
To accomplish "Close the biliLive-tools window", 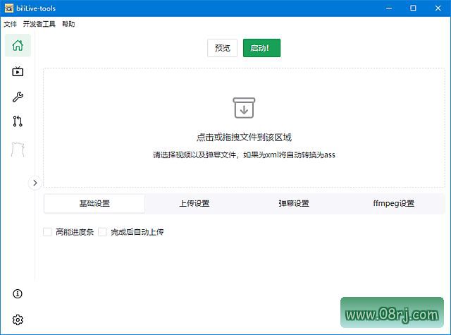I will coord(438,8).
